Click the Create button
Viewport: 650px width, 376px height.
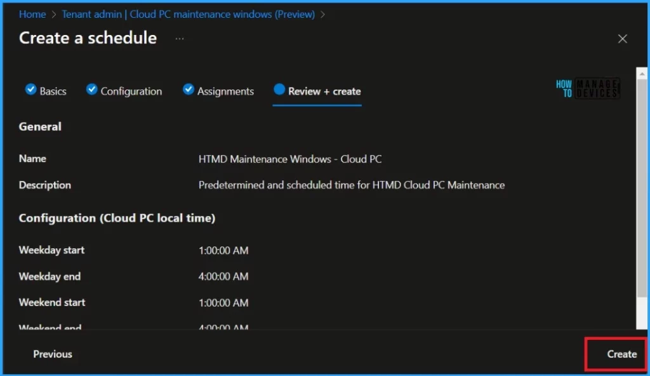(622, 354)
